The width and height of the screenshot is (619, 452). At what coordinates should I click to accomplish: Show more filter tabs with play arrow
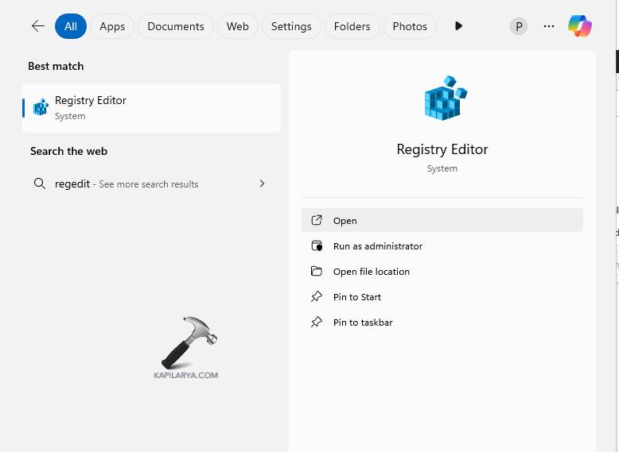click(458, 26)
